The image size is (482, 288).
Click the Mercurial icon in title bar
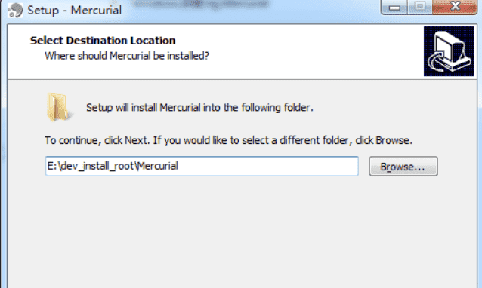tap(15, 10)
